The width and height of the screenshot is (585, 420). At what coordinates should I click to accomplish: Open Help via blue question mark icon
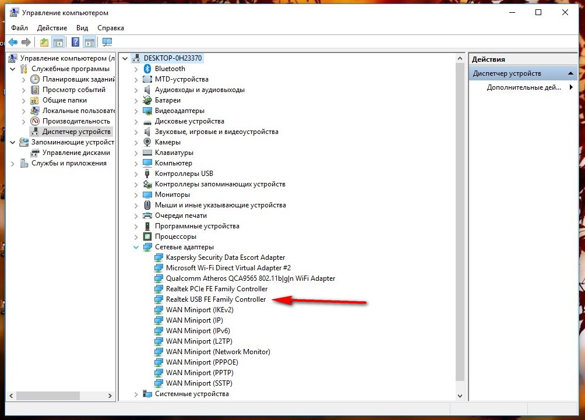click(x=75, y=42)
